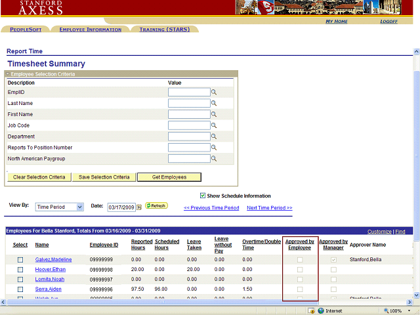The image size is (420, 315).
Task: Toggle Show Schedule Information checkbox
Action: 203,196
